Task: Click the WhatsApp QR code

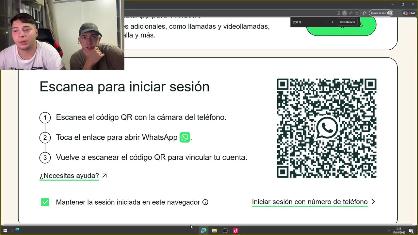Action: 327,128
